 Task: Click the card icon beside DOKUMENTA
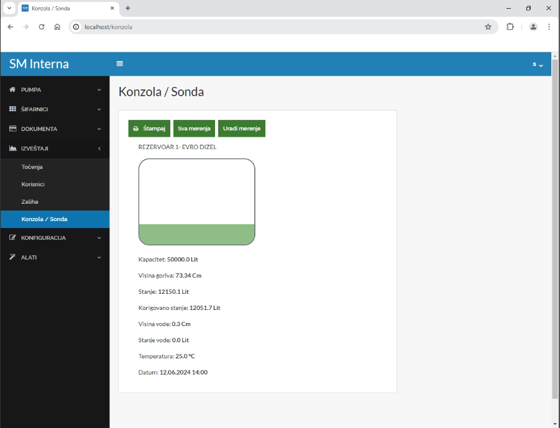coord(12,129)
